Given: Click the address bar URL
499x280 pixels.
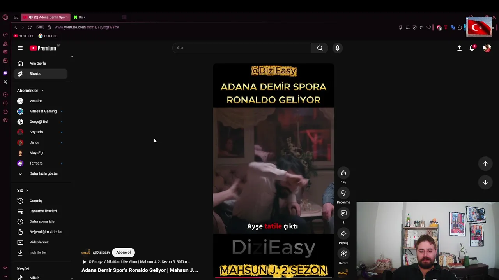Looking at the screenshot, I should [x=87, y=27].
